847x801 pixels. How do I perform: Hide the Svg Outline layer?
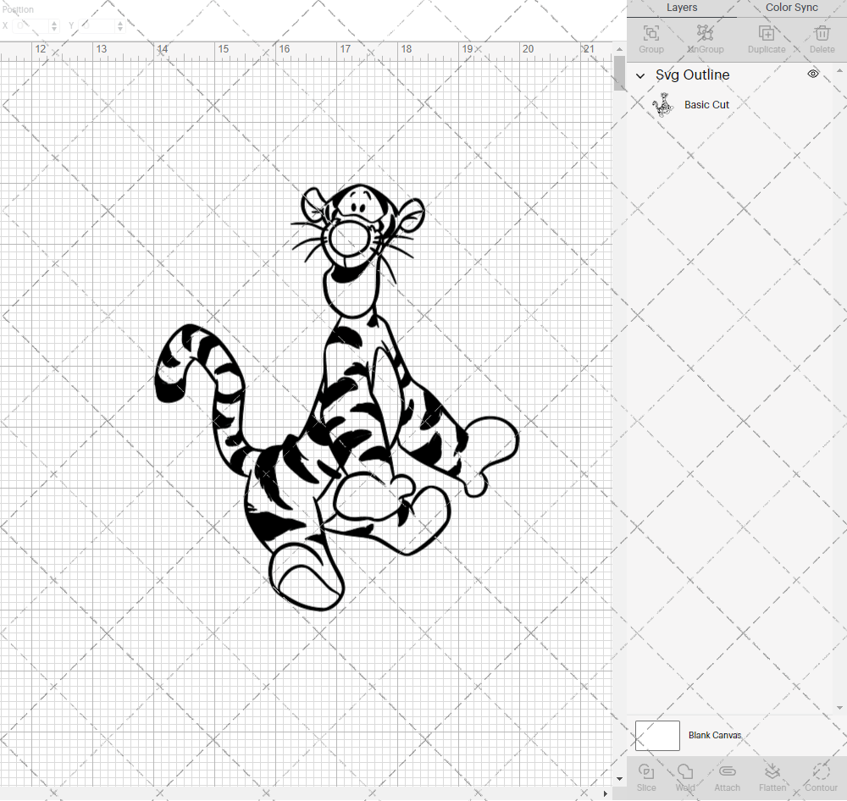pos(812,75)
